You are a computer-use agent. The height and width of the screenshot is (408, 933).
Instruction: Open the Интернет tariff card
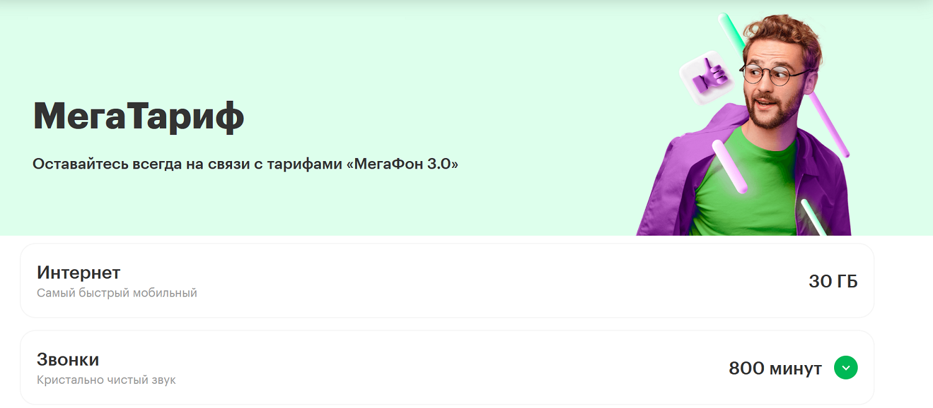447,280
